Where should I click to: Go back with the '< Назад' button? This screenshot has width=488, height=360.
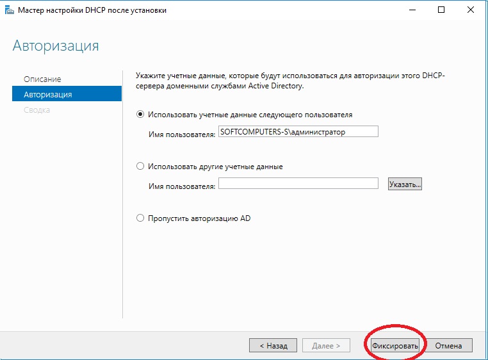(273, 345)
